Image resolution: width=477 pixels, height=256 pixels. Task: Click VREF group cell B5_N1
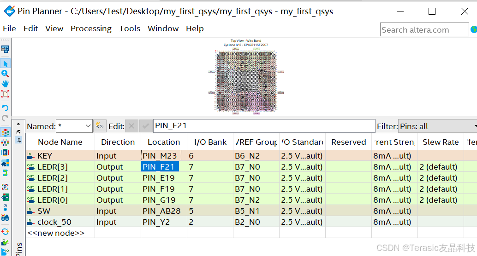point(256,211)
